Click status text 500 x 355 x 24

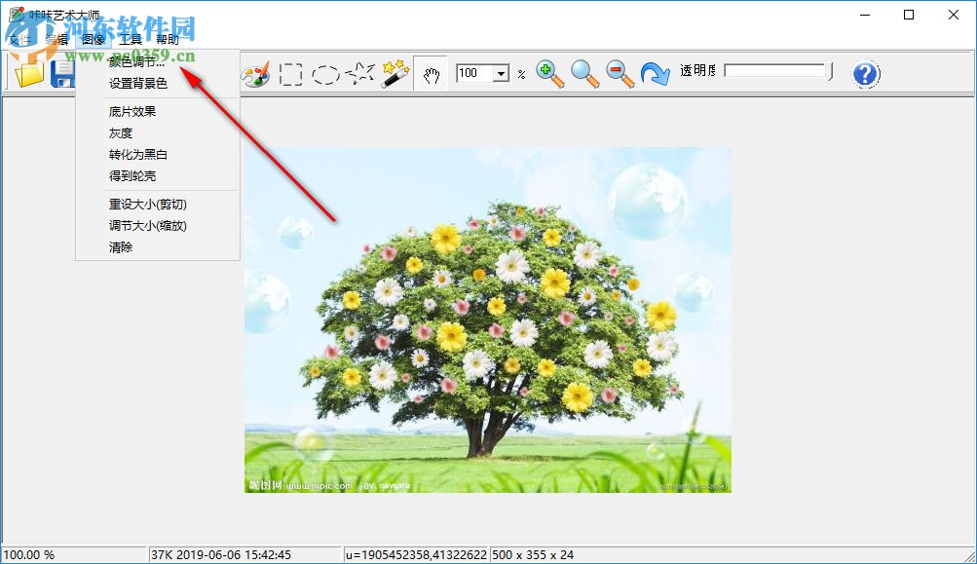pos(533,554)
